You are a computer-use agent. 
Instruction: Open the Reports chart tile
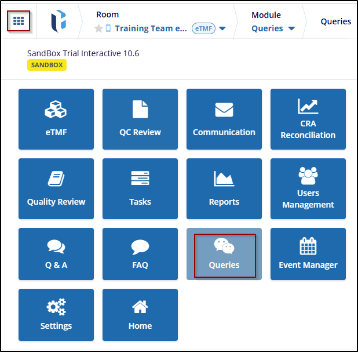click(224, 188)
